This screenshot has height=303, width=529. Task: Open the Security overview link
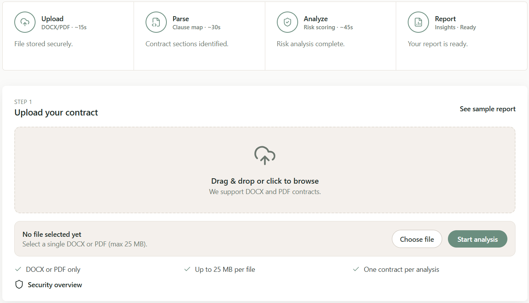54,285
